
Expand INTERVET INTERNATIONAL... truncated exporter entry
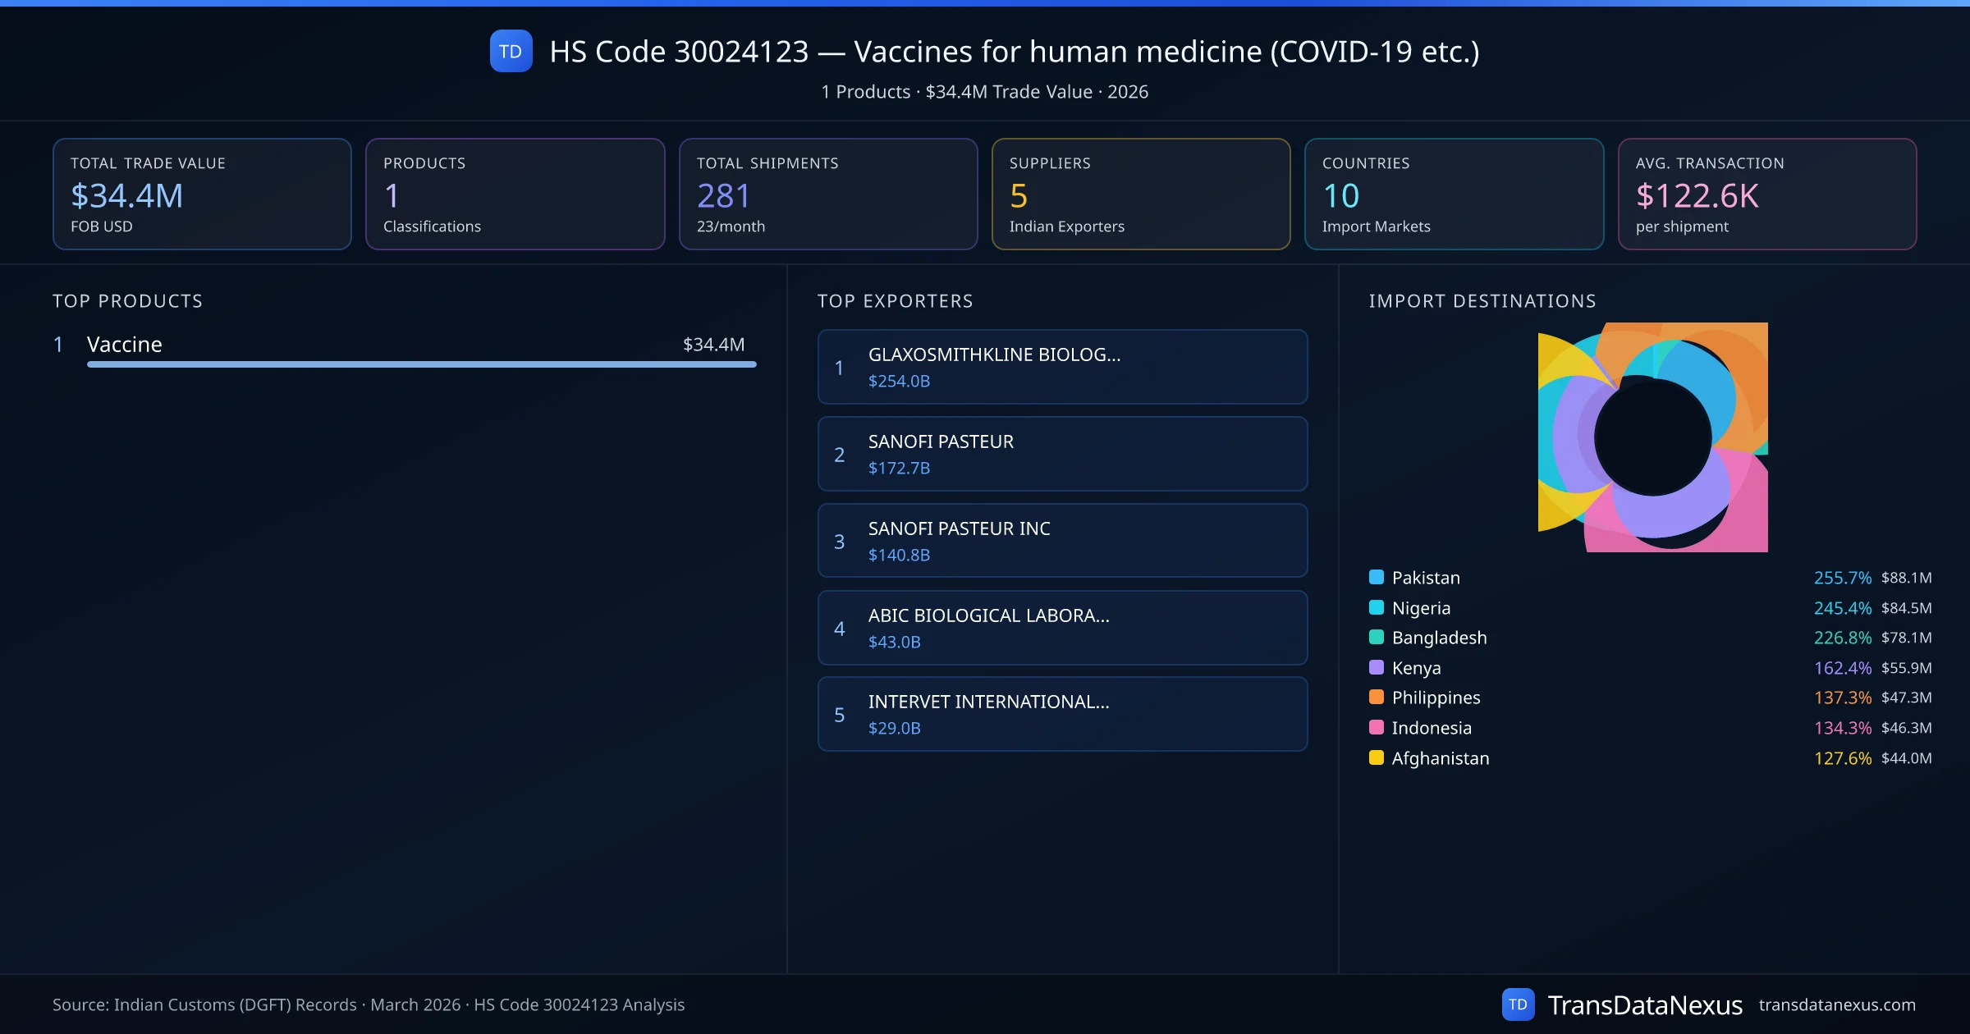coord(988,702)
